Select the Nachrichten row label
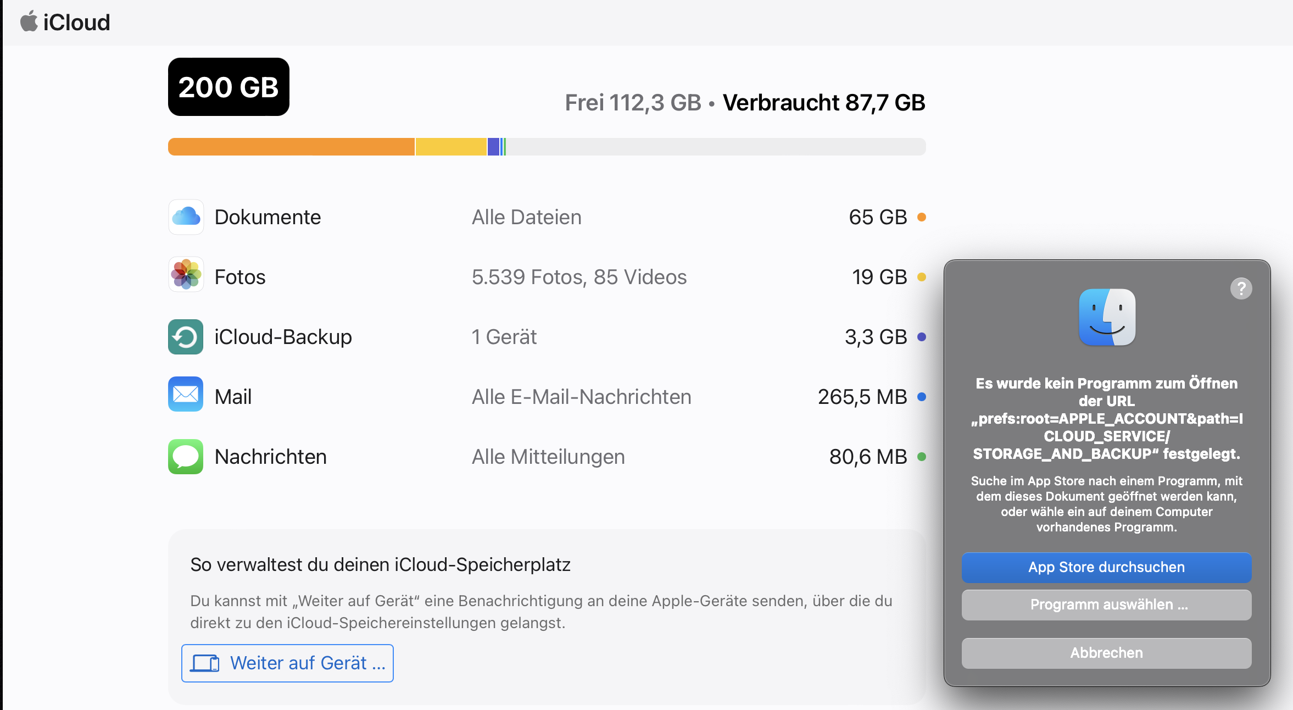The image size is (1293, 710). (x=270, y=457)
